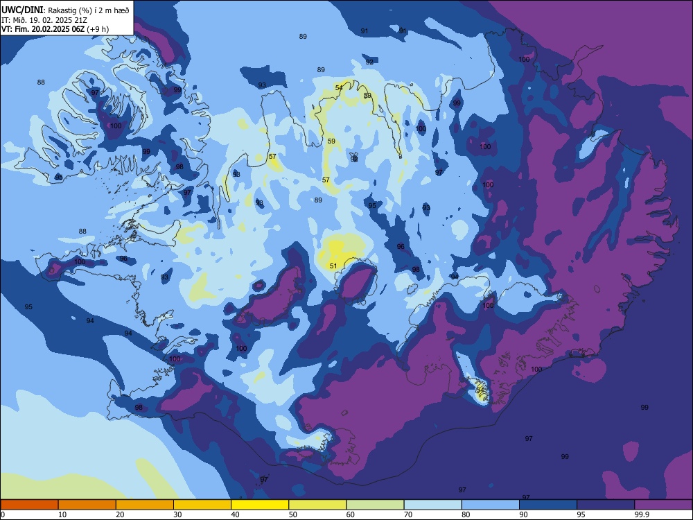693x520 pixels.
Task: Pick the bright yellow 40–50 legend swatch
Action: click(x=260, y=505)
